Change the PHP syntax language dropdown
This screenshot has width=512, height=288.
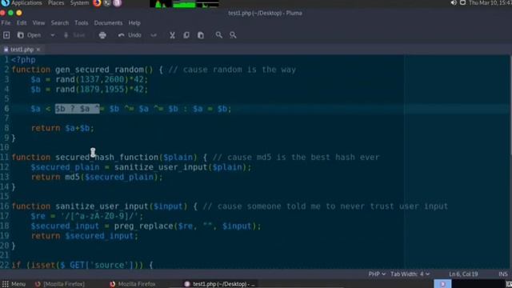(377, 274)
